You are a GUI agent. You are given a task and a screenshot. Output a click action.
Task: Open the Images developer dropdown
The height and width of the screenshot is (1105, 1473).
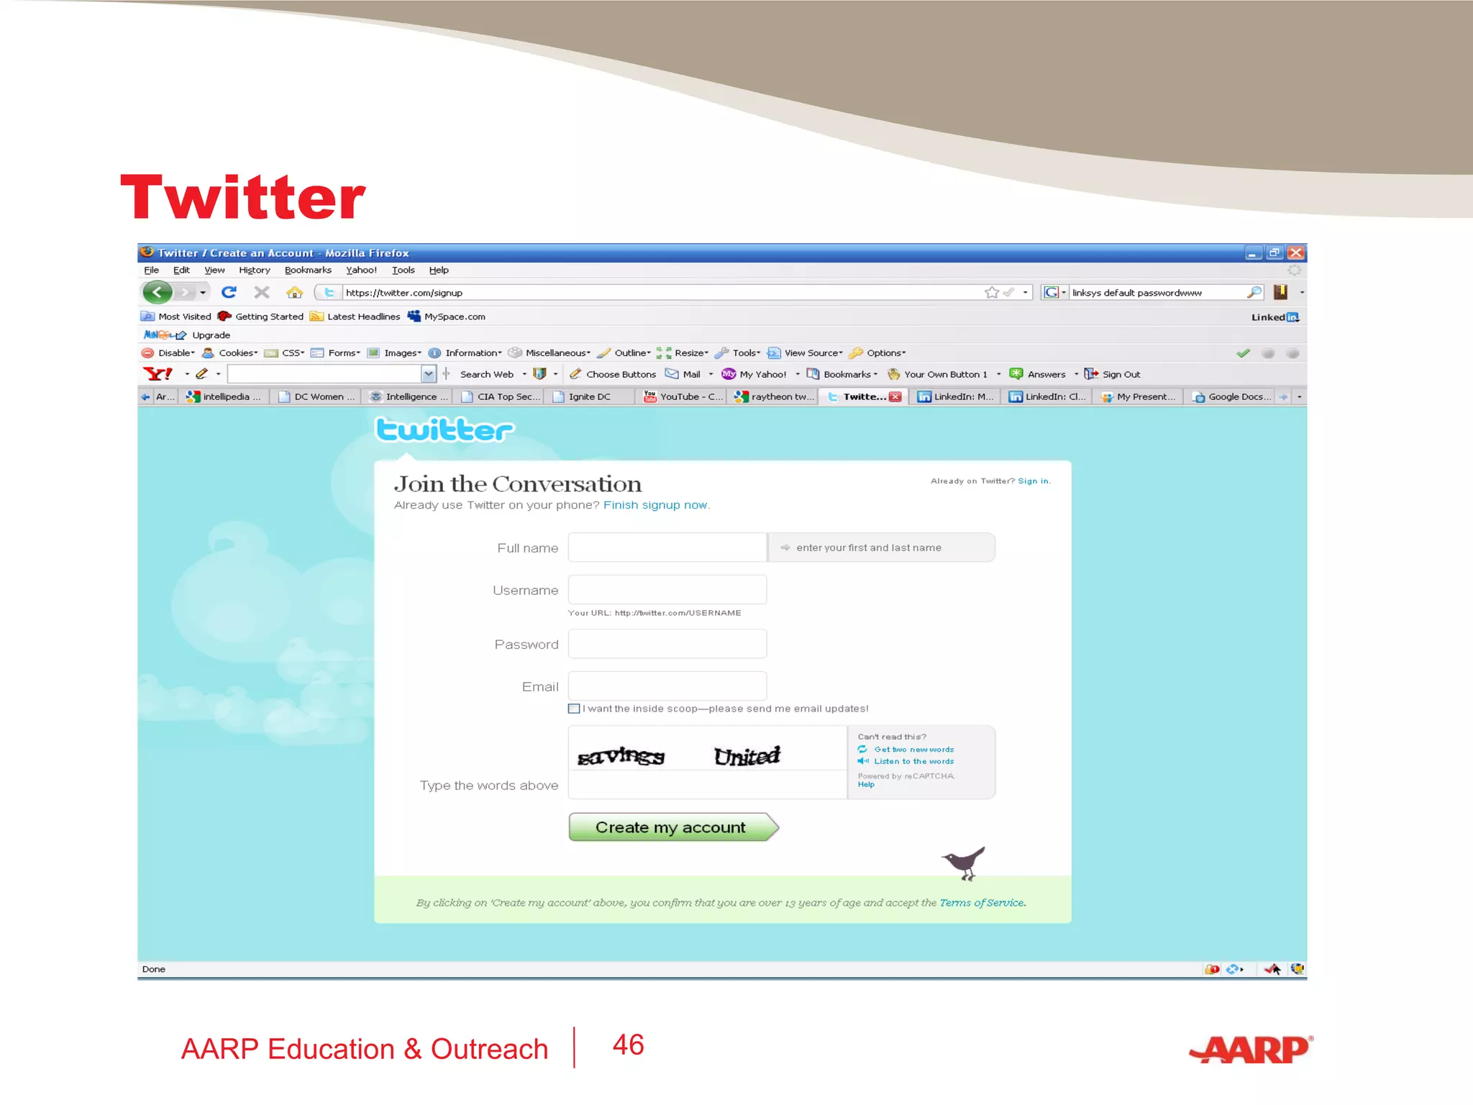tap(394, 353)
